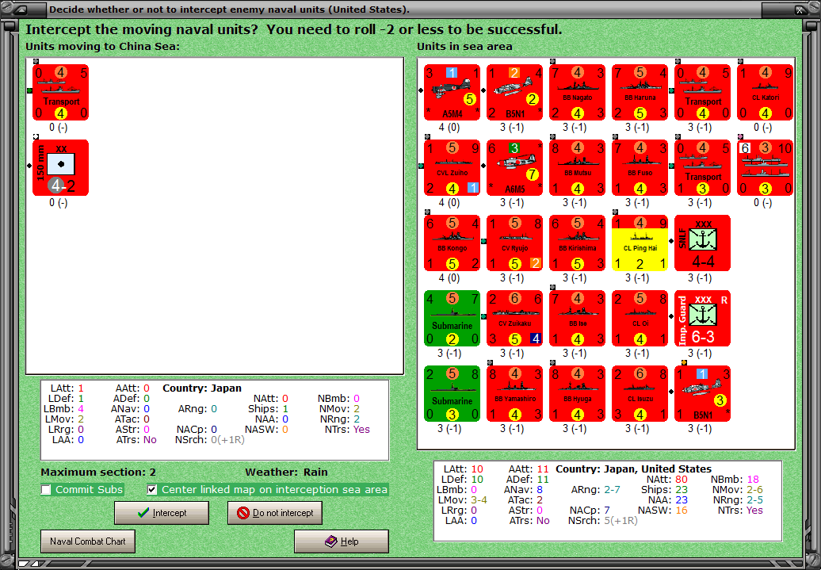Select the BB Hyuga battleship counter
Screen dimensions: 821x570
(578, 393)
